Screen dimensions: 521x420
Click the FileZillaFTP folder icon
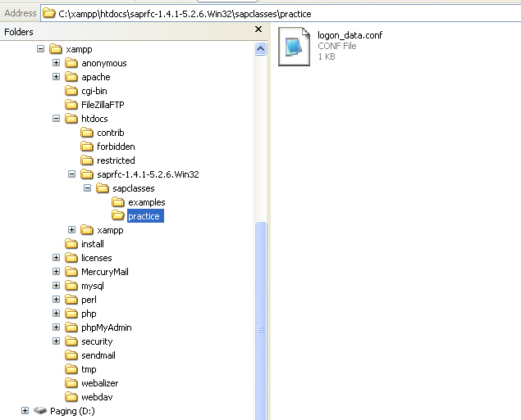coord(71,105)
